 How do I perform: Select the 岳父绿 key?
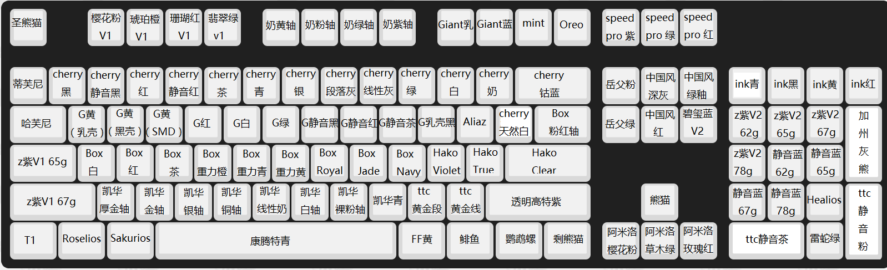tap(620, 124)
